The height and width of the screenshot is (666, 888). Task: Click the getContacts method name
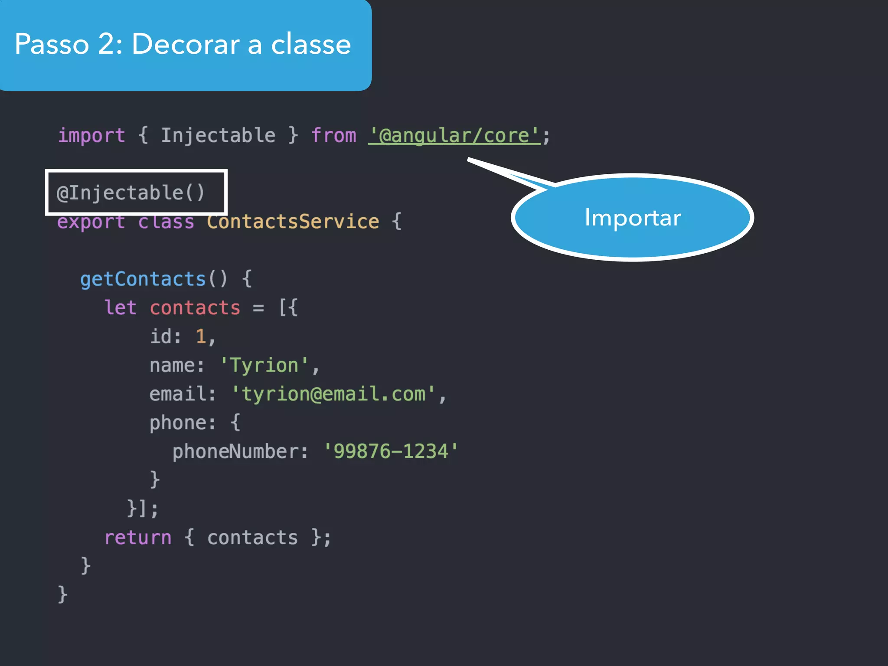143,279
